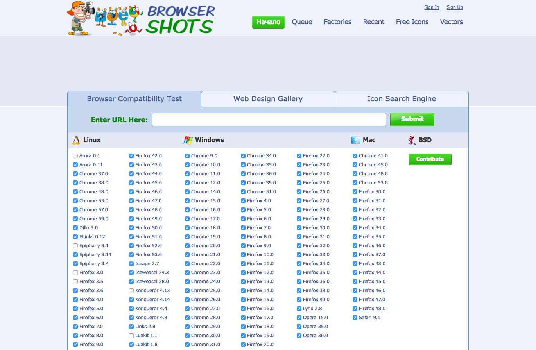
Task: Disable Links 2.8 browser
Action: pos(131,327)
